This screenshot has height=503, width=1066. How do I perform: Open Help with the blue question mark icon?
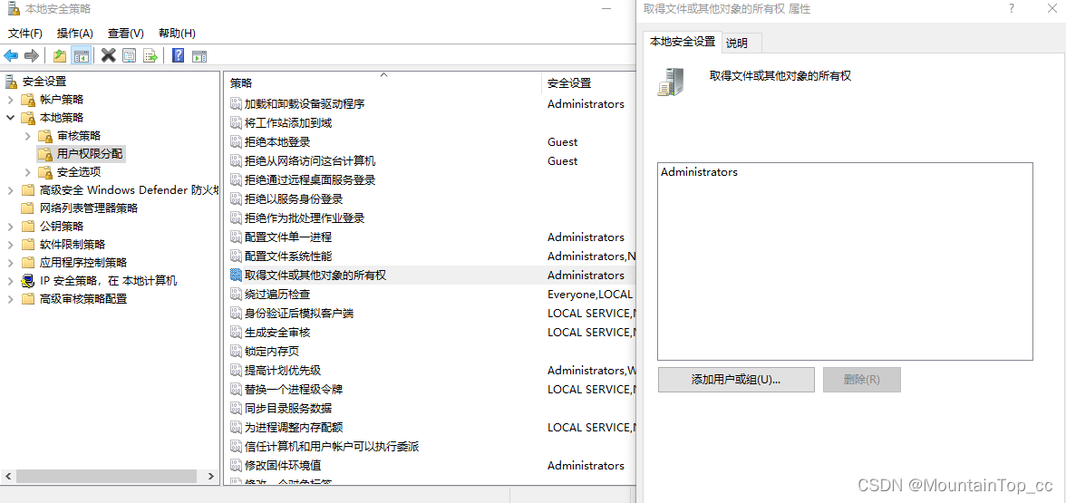pyautogui.click(x=178, y=56)
